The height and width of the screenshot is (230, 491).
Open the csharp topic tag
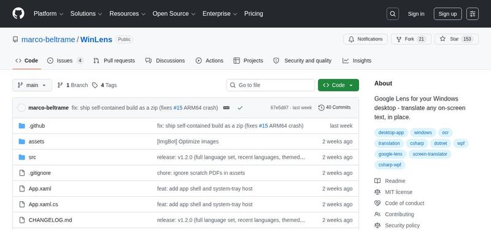click(x=417, y=144)
